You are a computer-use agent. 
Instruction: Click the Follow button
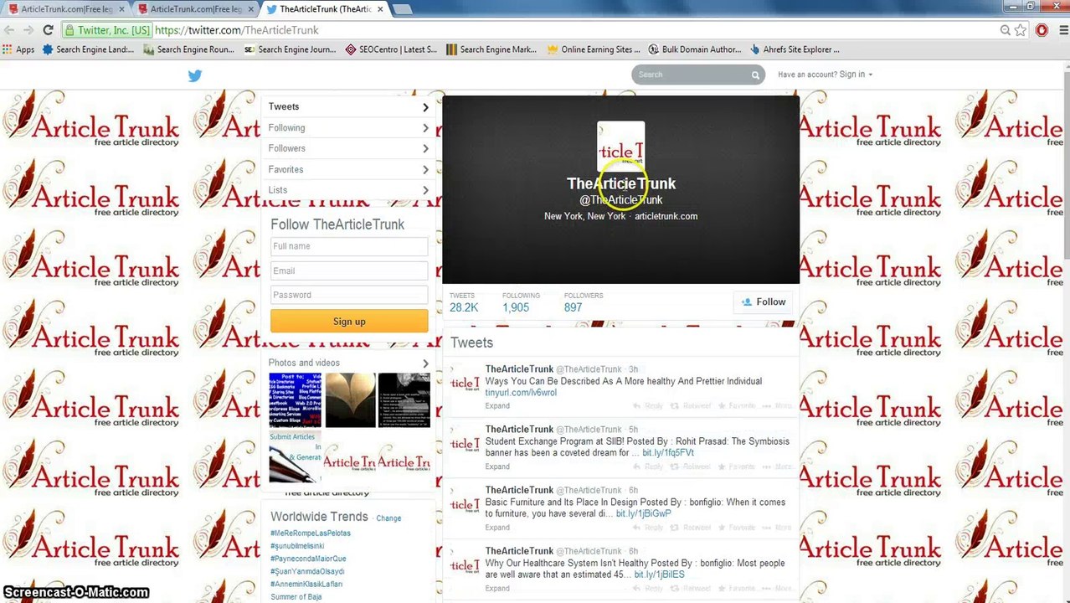(764, 302)
